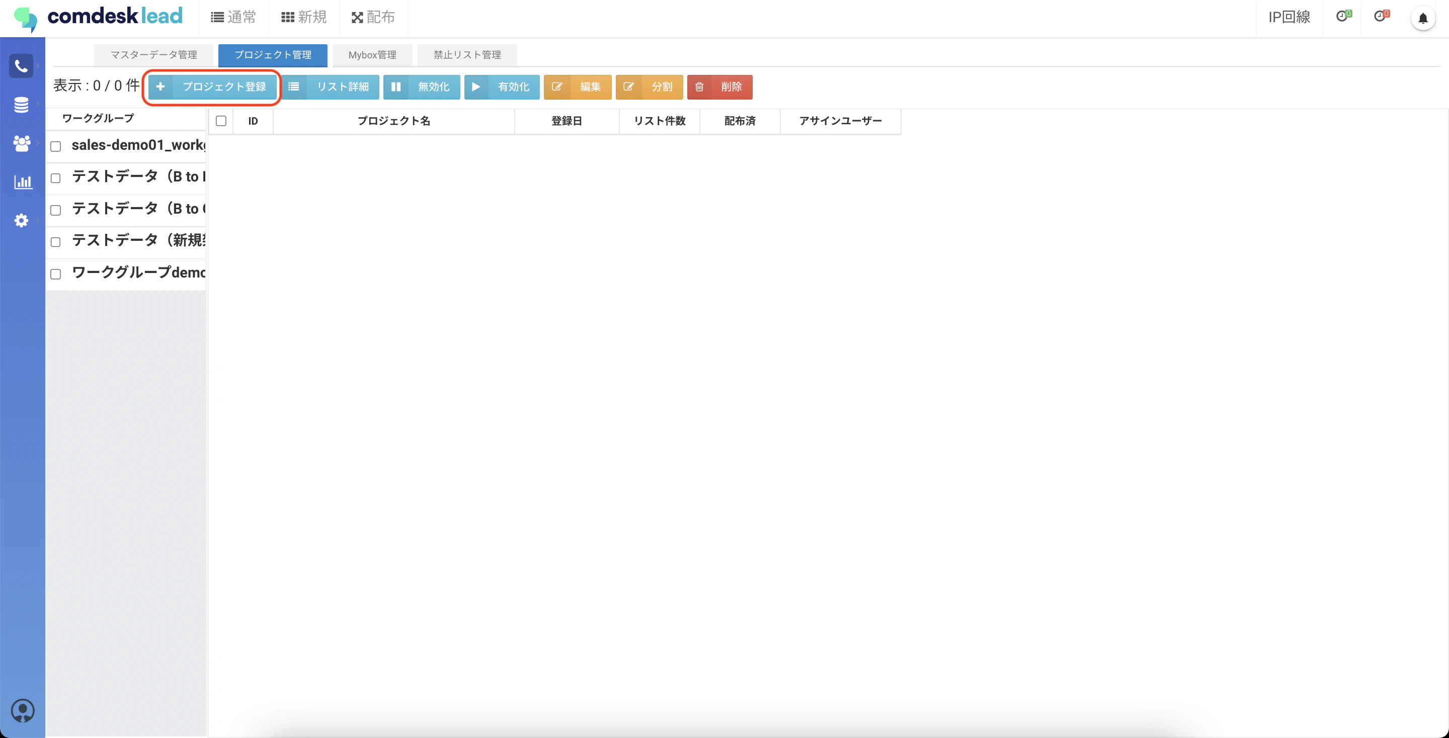Click the clock icon with green badge
The height and width of the screenshot is (738, 1449).
tap(1343, 16)
